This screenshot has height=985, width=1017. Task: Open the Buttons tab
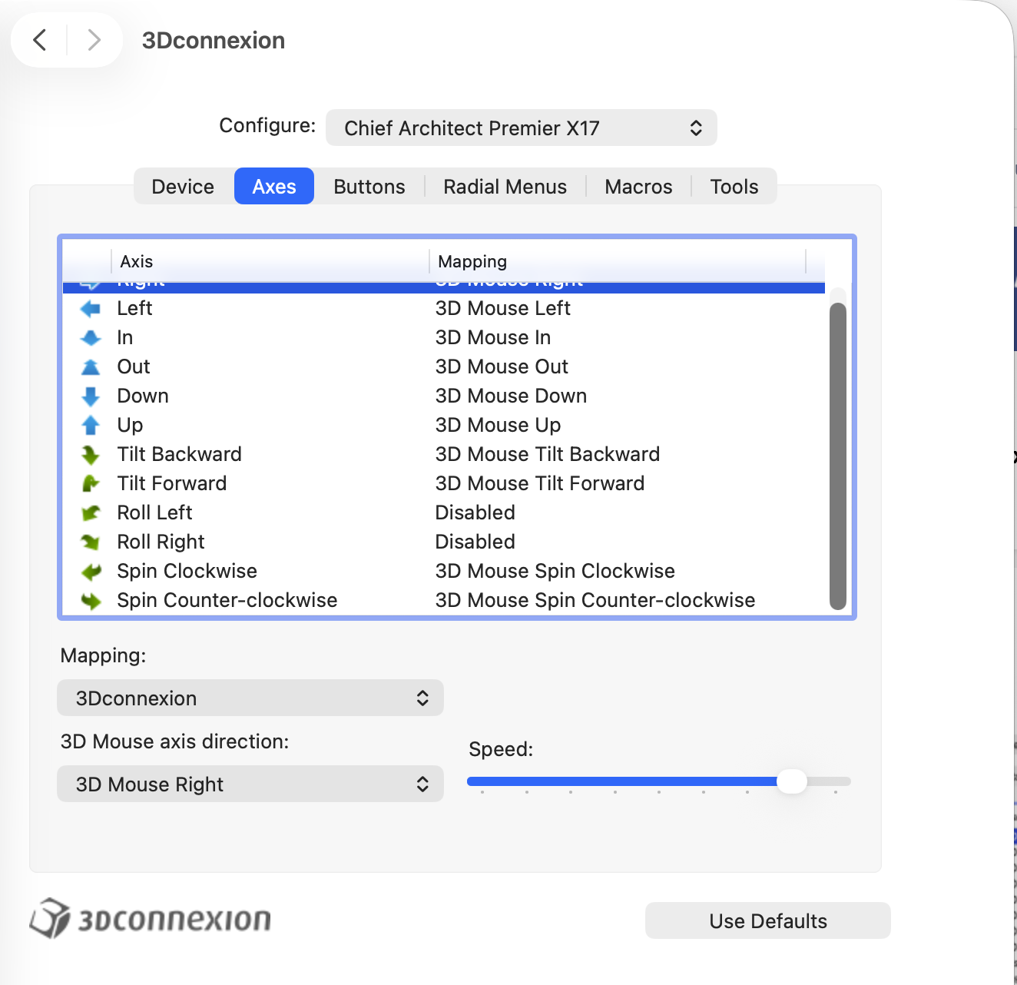click(369, 187)
